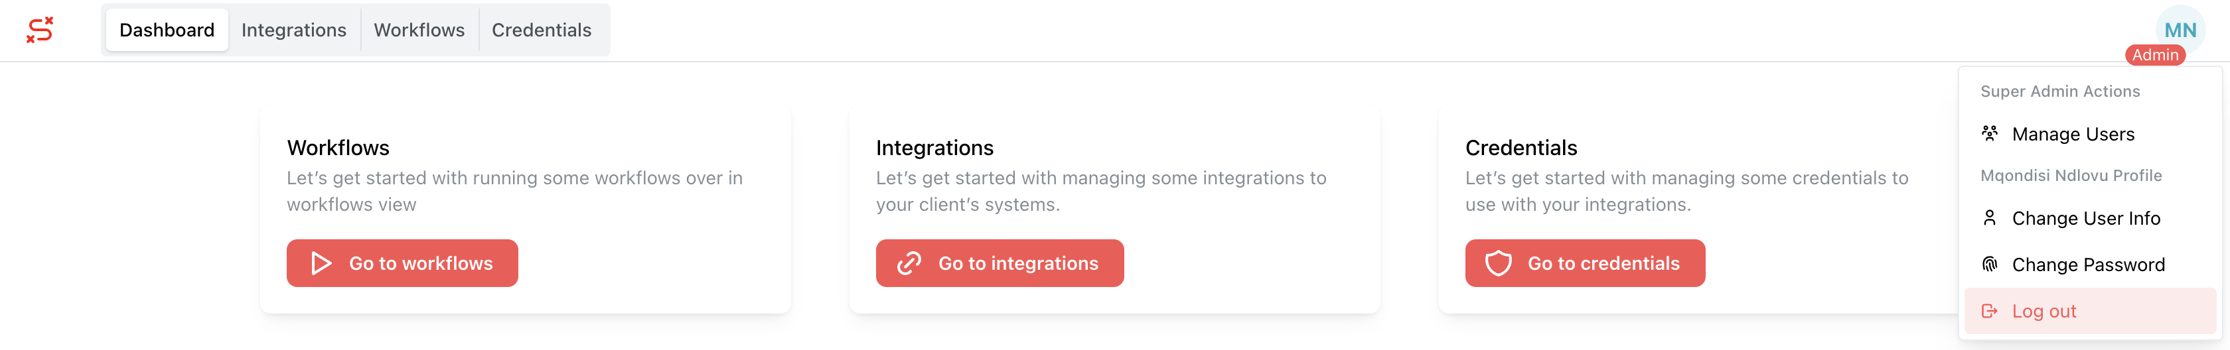2230x350 pixels.
Task: Click the red Admin badge
Action: 2155,55
